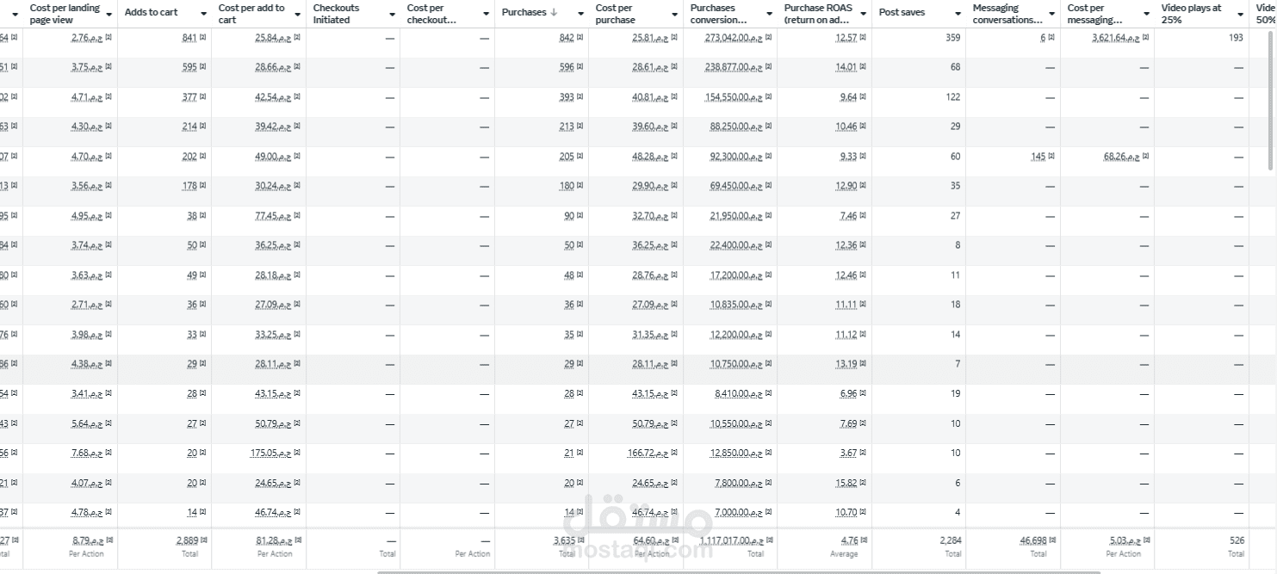The height and width of the screenshot is (574, 1277).
Task: Click the attribution icon beside cost per add 77.45
Action: [x=297, y=215]
